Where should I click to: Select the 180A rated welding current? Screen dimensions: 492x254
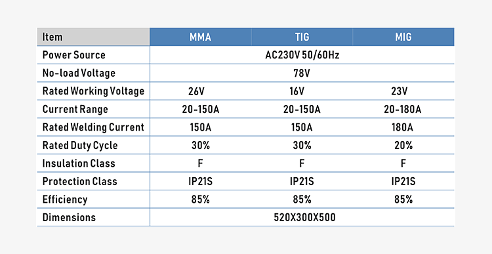pyautogui.click(x=402, y=127)
